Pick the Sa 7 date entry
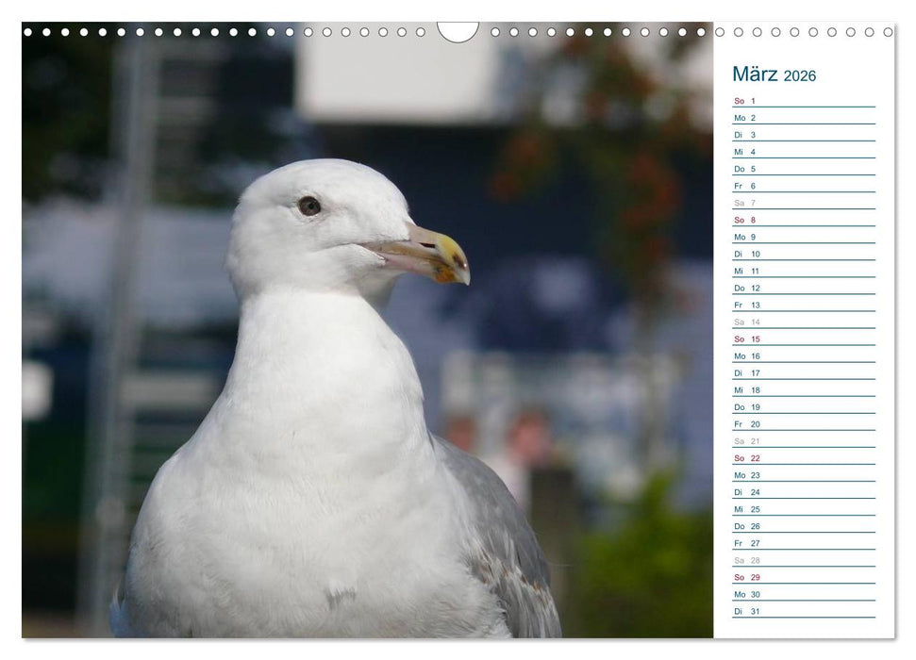The image size is (916, 660). click(803, 203)
